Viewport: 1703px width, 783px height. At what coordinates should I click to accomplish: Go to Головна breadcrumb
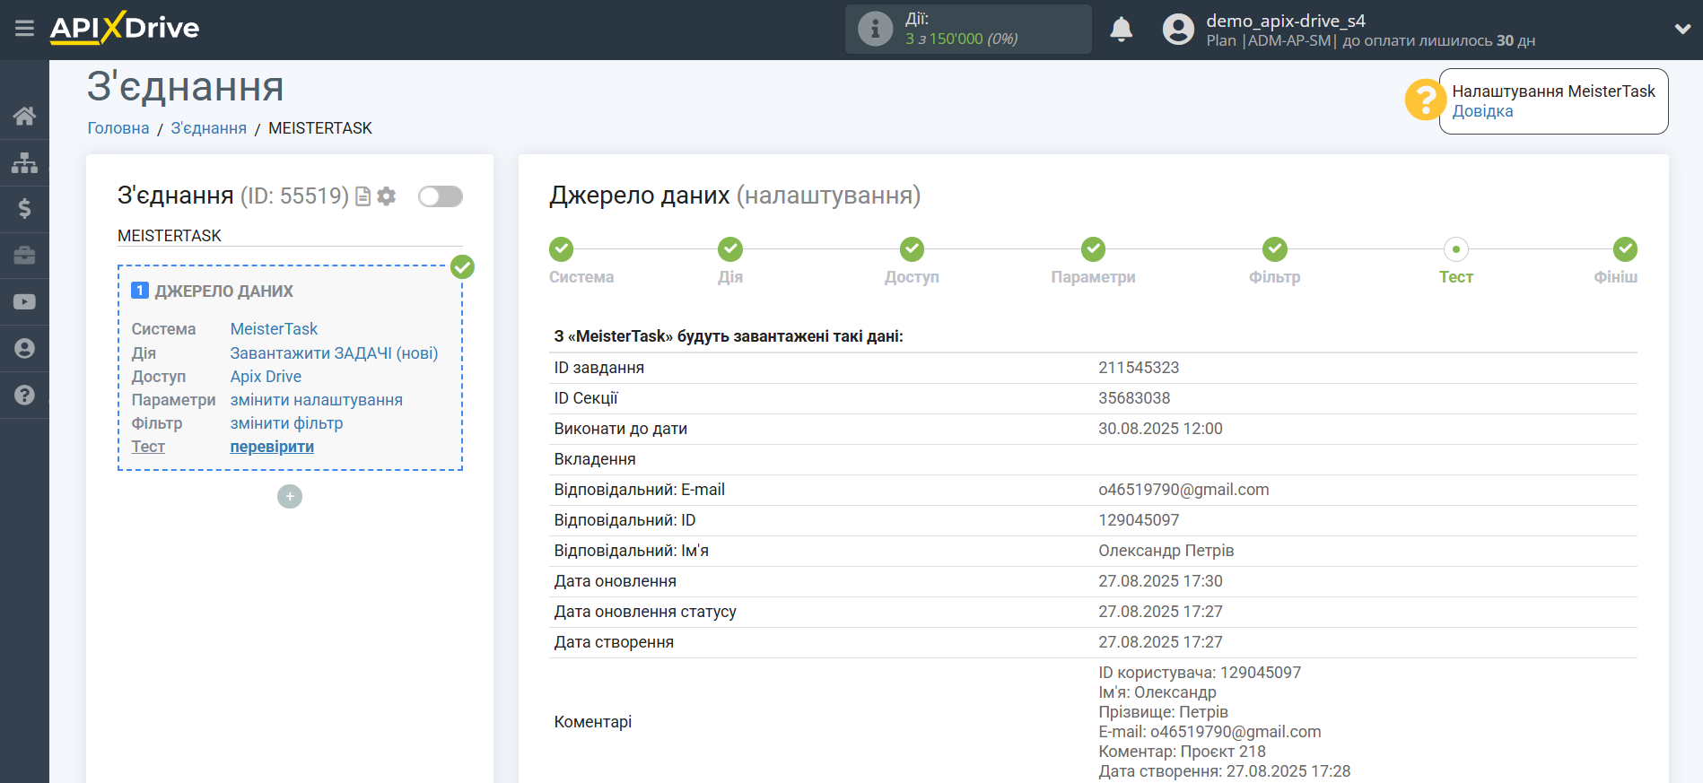118,128
